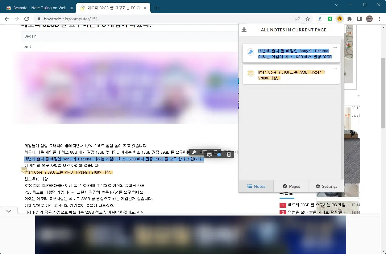Click the undo icon in the annotation toolbar
The image size is (386, 254).
pyautogui.click(x=216, y=152)
